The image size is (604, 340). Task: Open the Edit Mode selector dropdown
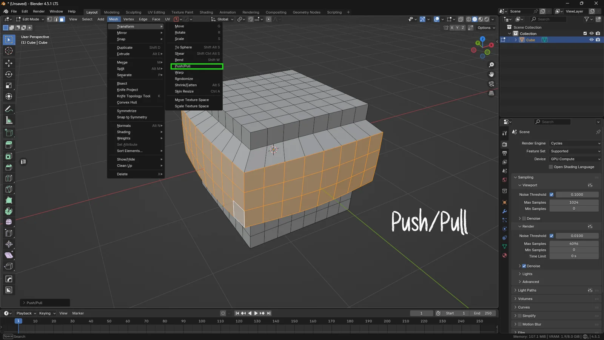30,19
